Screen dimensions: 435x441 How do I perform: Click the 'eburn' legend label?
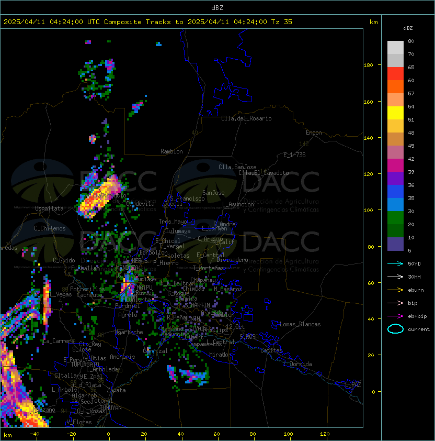[x=416, y=290]
